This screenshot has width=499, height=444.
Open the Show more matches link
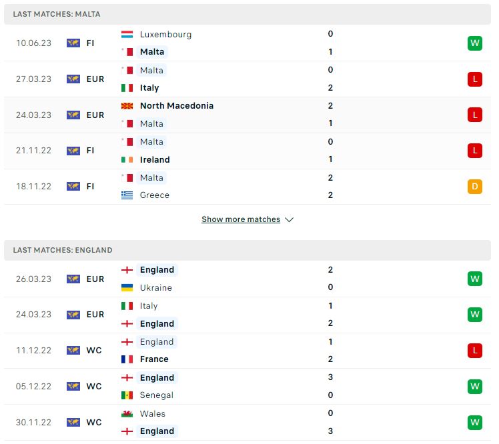pyautogui.click(x=241, y=219)
